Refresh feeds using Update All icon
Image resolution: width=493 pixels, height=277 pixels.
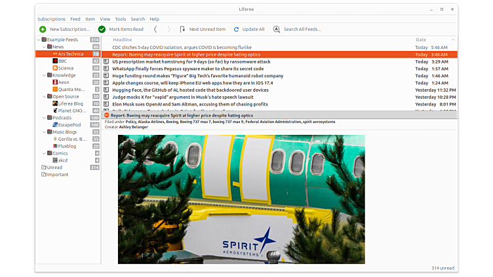click(x=236, y=29)
